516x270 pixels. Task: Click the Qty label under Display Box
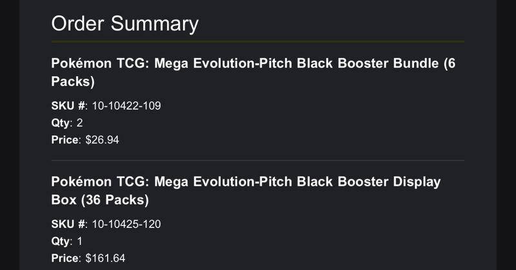coord(61,242)
